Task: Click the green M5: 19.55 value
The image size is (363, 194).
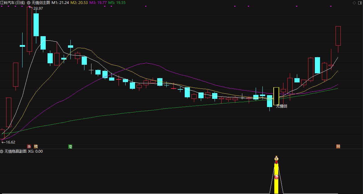Action: [117, 3]
